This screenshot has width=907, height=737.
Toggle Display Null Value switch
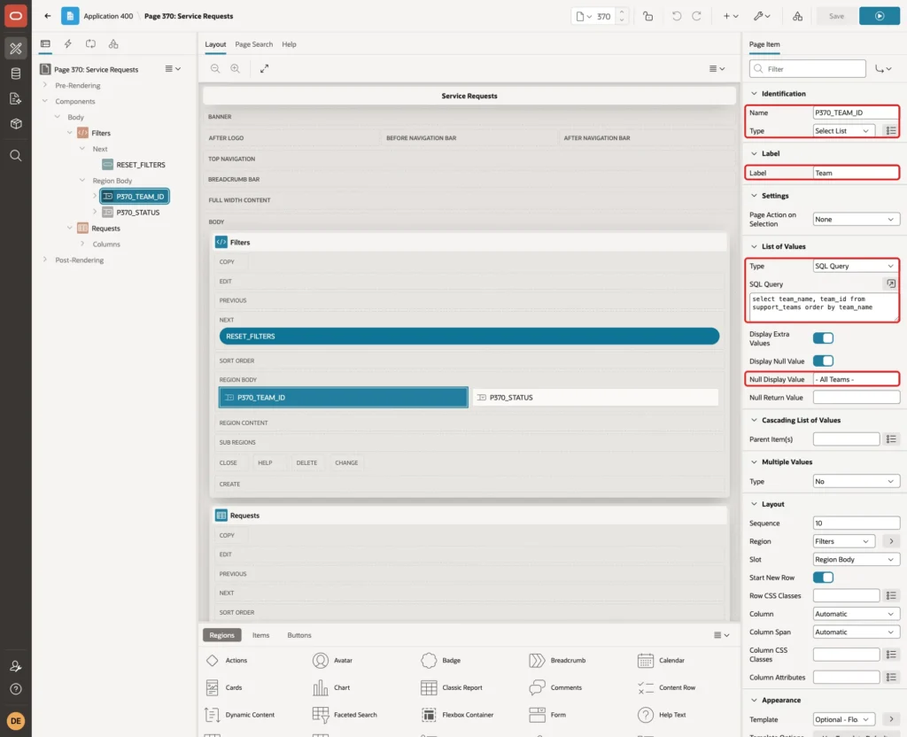(x=823, y=361)
